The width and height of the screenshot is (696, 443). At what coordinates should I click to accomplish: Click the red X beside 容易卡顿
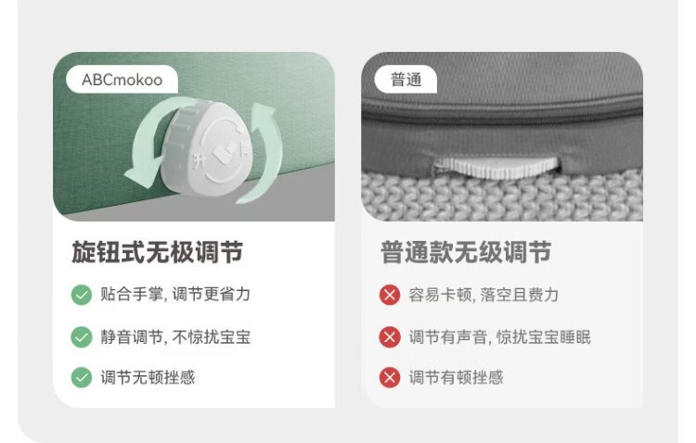click(x=390, y=295)
